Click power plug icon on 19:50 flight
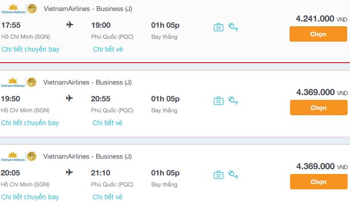This screenshot has height=206, width=350. [233, 100]
